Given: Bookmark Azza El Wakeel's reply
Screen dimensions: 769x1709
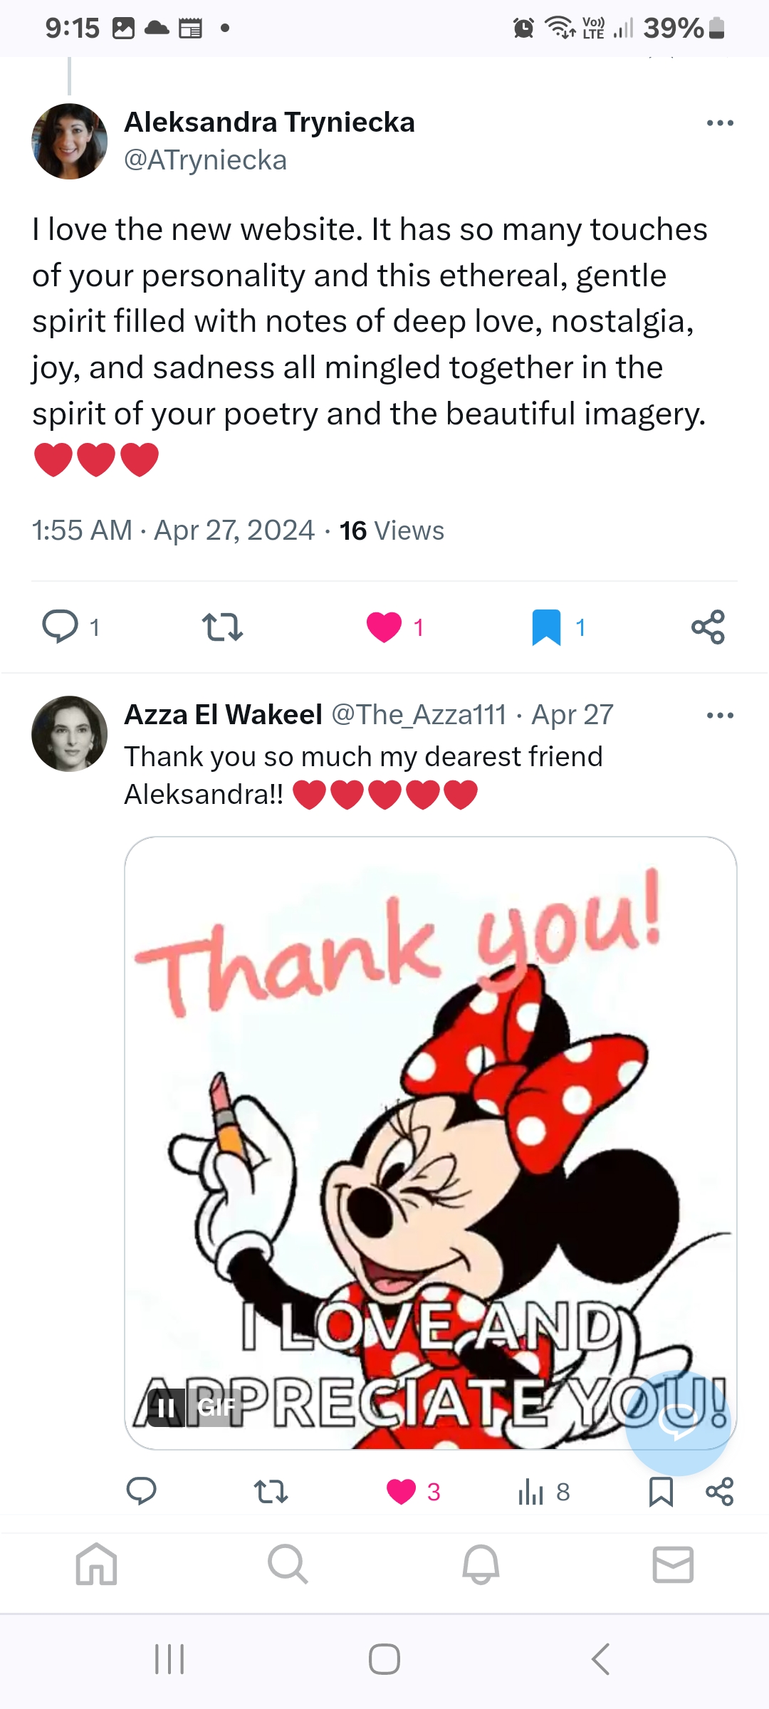Looking at the screenshot, I should pos(661,1490).
